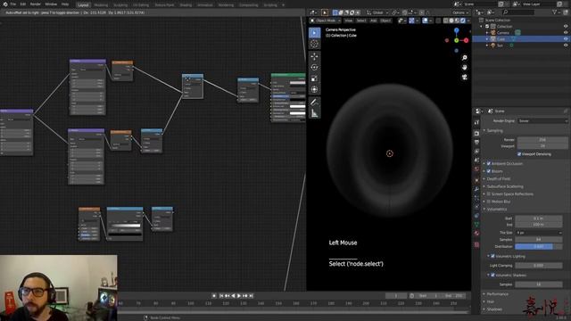Screen dimensions: 571x321
Task: Open the Render properties tab icon
Action: [x=476, y=134]
